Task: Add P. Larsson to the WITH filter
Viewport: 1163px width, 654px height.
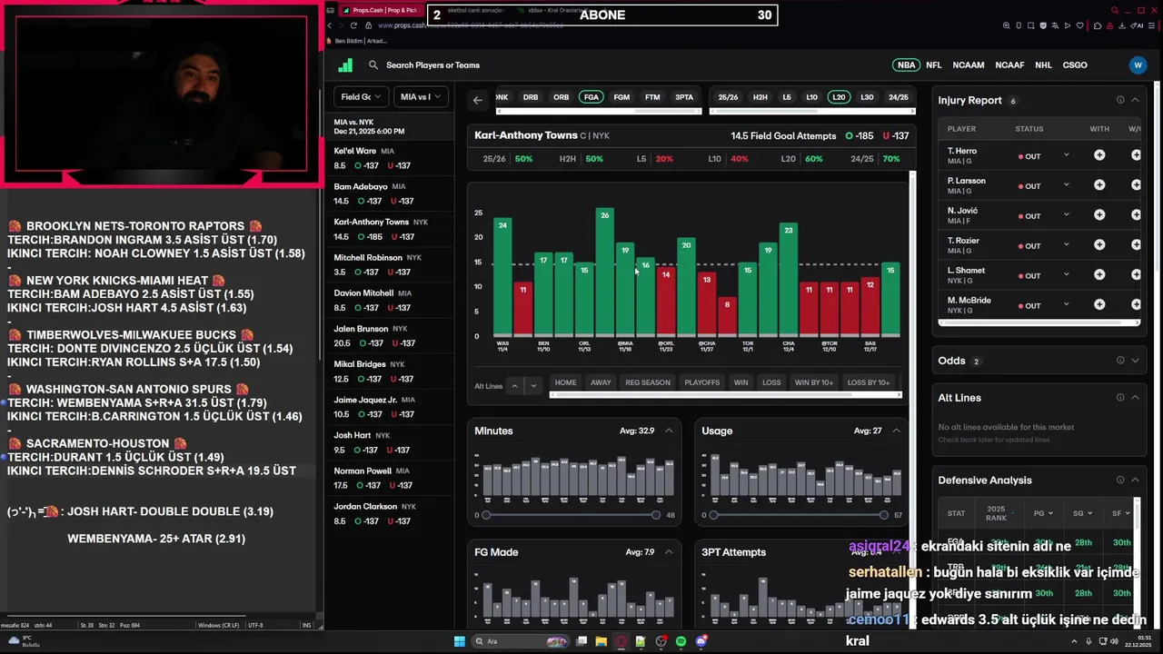Action: [x=1099, y=185]
